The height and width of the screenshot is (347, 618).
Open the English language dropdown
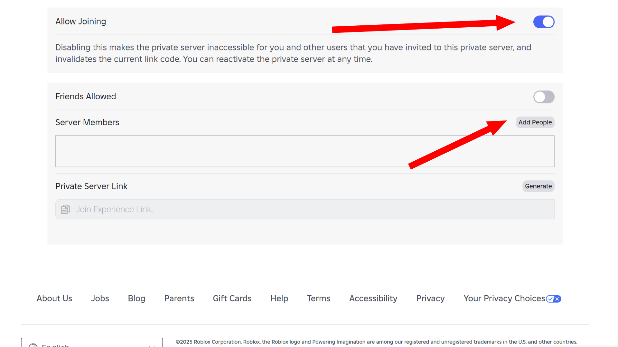pyautogui.click(x=92, y=344)
